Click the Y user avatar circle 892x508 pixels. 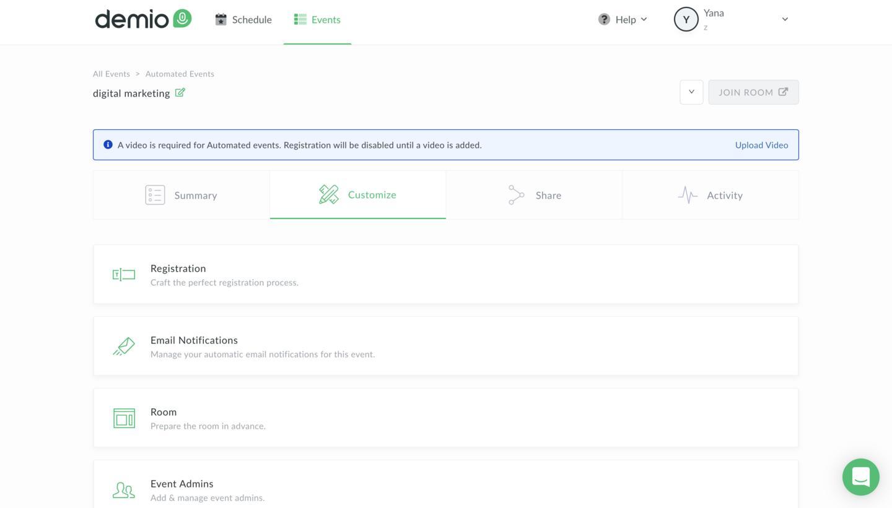(686, 19)
